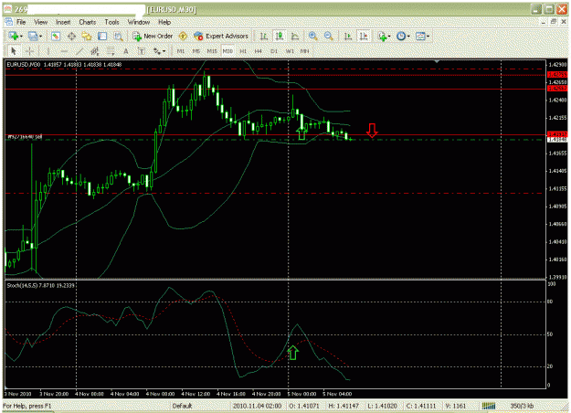Open the Strategy Tester magnifier icon
Viewport: 571px width, 413px height.
118,36
